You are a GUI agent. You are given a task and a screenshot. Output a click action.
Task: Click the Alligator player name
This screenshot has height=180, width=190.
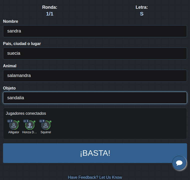(14, 132)
